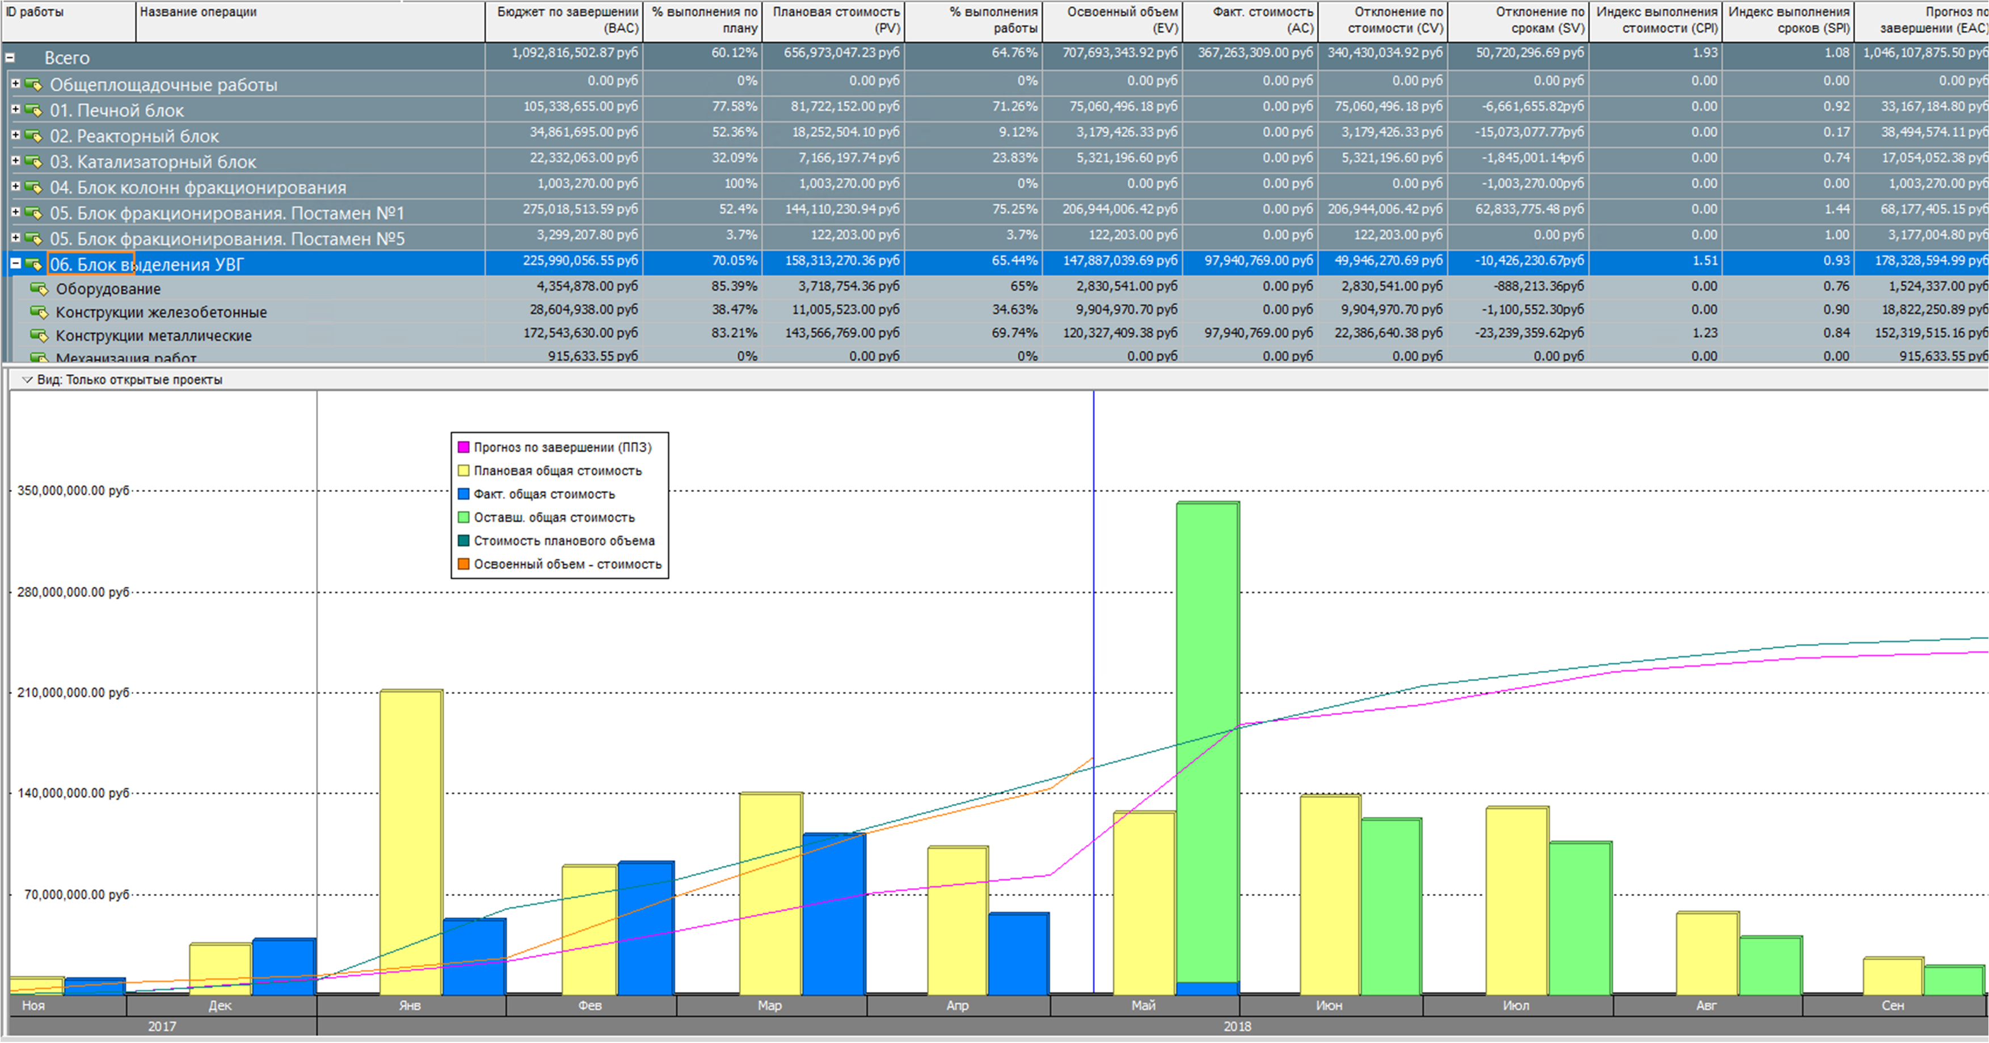Image resolution: width=1989 pixels, height=1043 pixels.
Task: Click the WBS icon beside Конструкции металлические
Action: coord(39,335)
